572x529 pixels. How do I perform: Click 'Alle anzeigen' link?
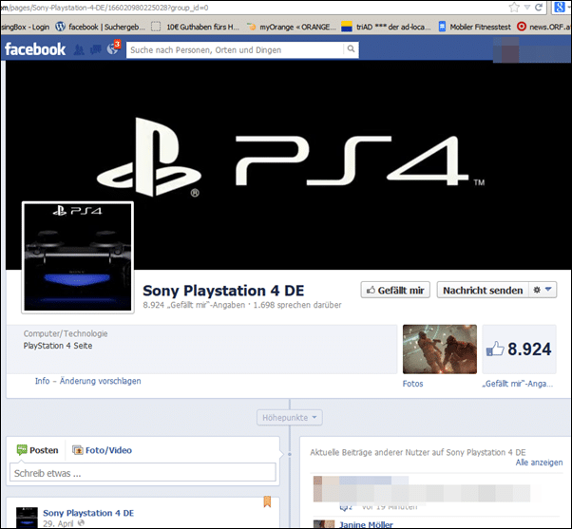point(539,463)
